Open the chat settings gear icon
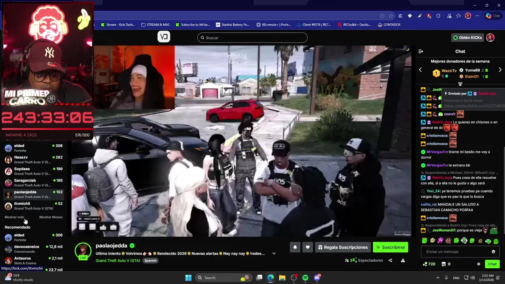505x284 pixels. point(479,264)
